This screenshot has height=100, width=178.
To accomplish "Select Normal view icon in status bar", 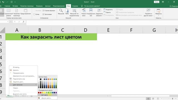I will click(x=148, y=99).
